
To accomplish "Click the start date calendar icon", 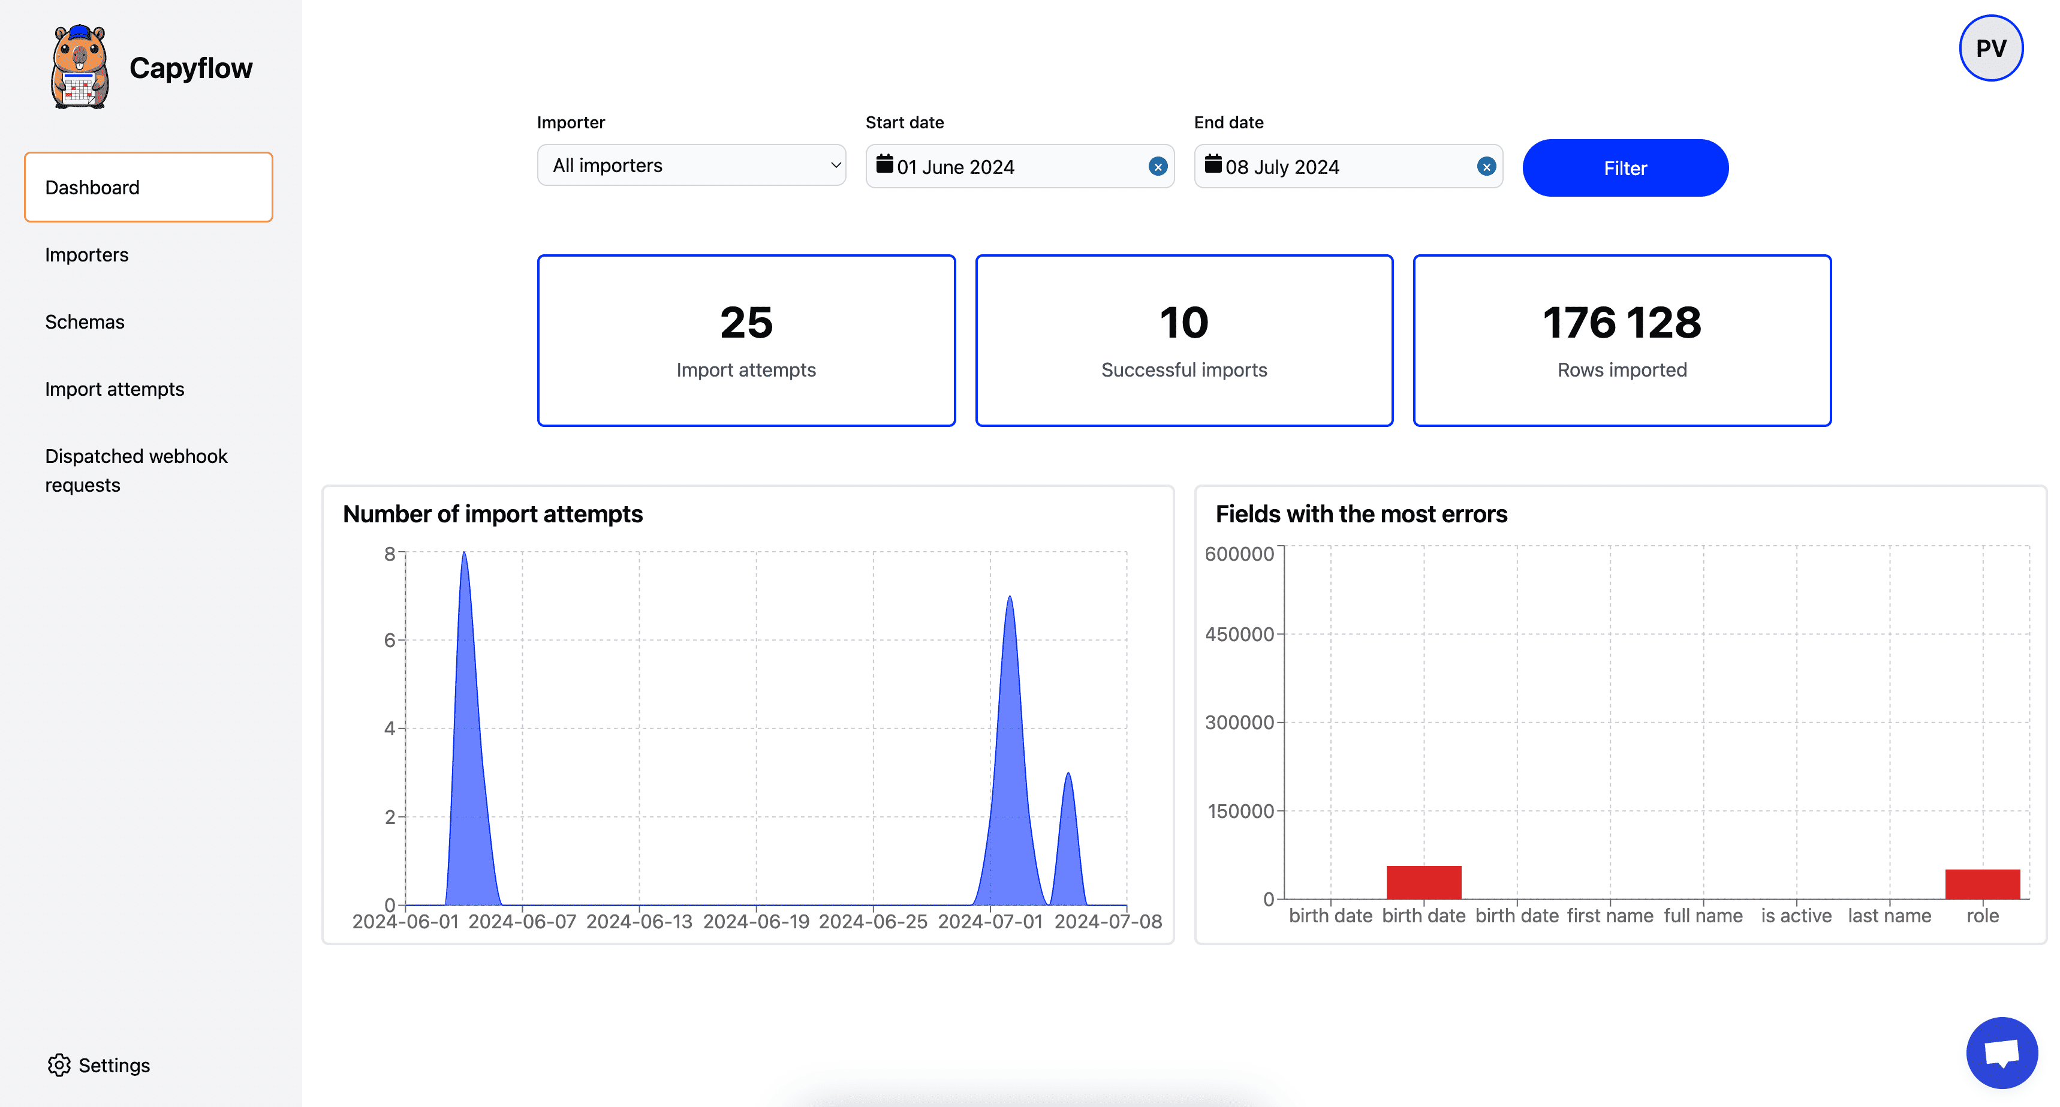I will (x=884, y=165).
